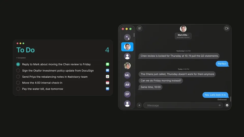Close the Messages window

[x=123, y=29]
